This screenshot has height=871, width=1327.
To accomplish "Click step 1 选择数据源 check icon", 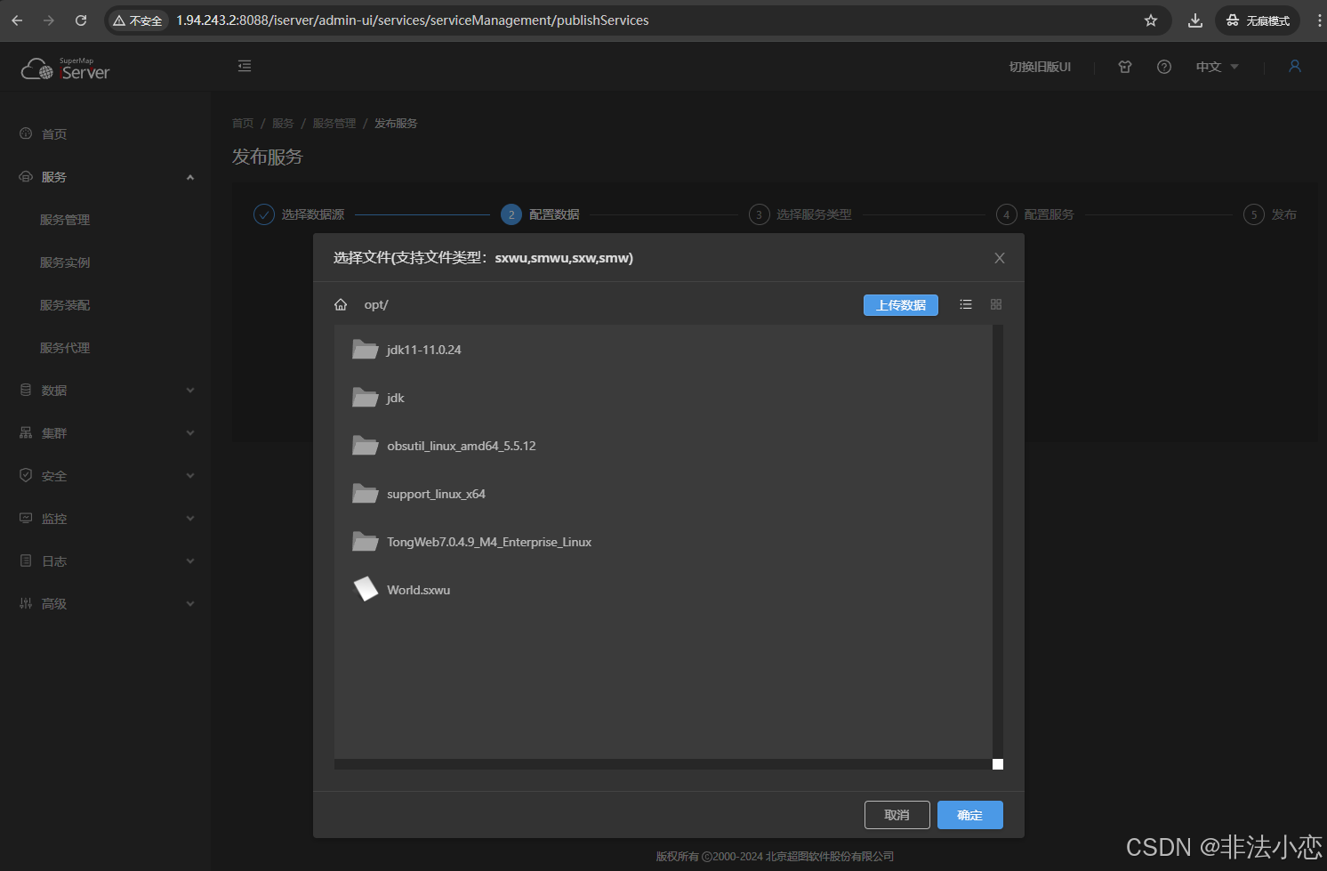I will pos(264,214).
